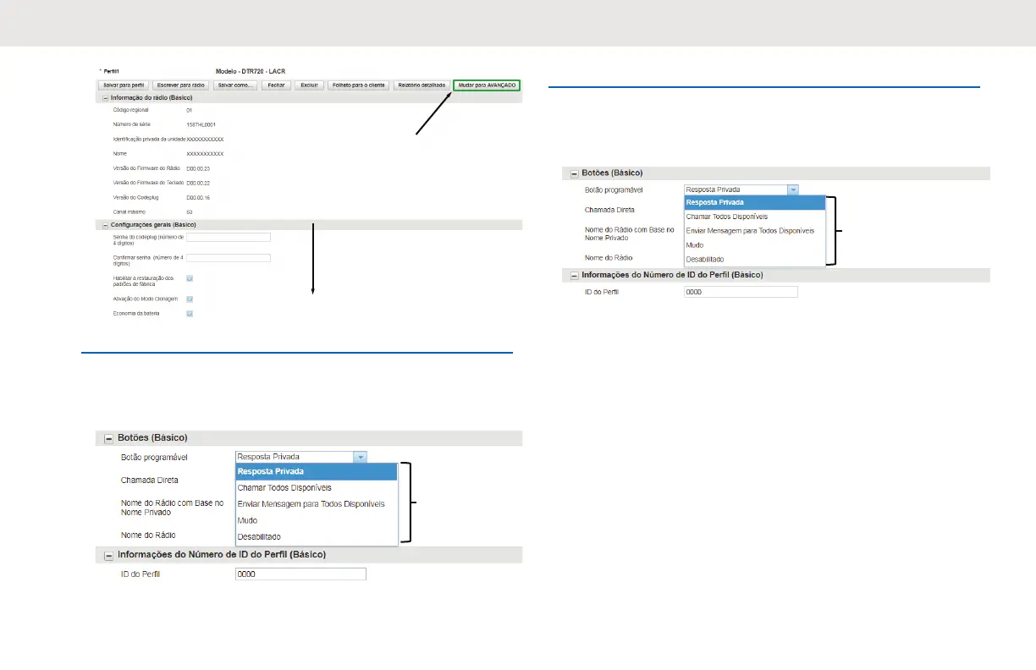This screenshot has height=670, width=1036.
Task: Open Botão programável dropdown arrow in lower-left panel
Action: click(x=361, y=457)
